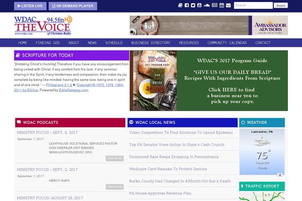Open the Community Calendar menu

(x=227, y=43)
